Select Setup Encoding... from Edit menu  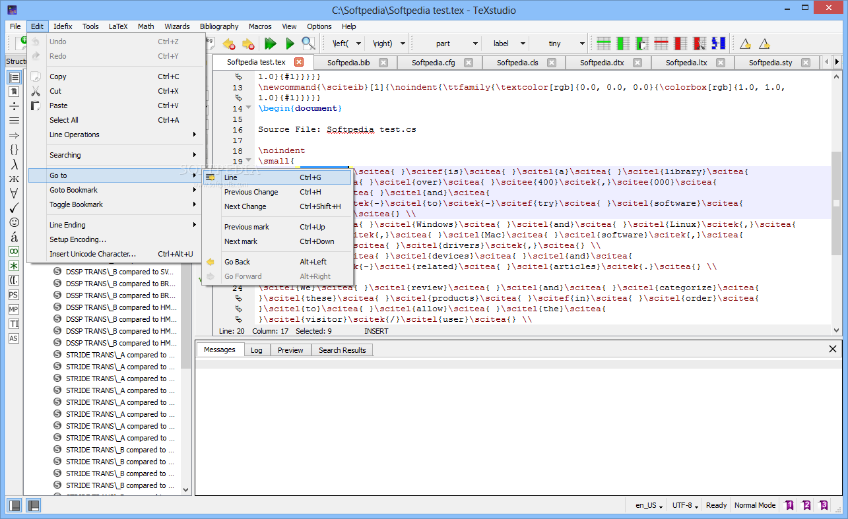tap(115, 239)
